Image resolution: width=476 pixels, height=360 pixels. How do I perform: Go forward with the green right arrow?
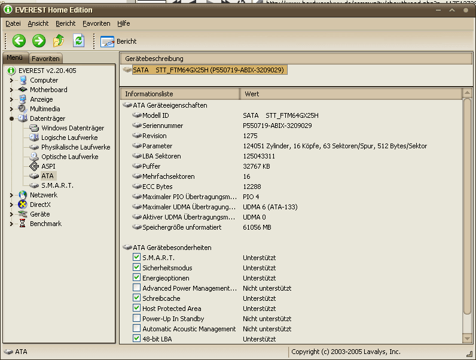[39, 41]
